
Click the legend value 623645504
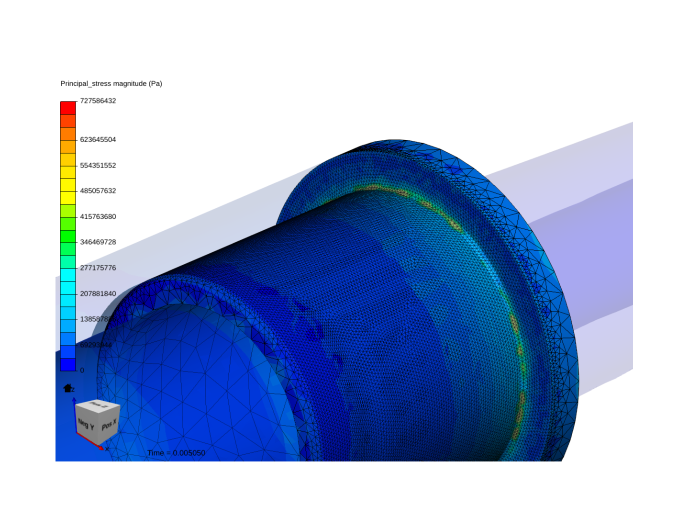click(98, 139)
